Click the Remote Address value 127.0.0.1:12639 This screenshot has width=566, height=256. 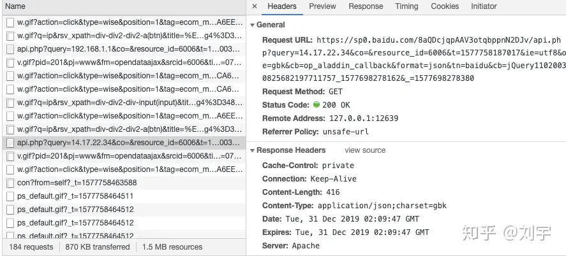point(364,118)
